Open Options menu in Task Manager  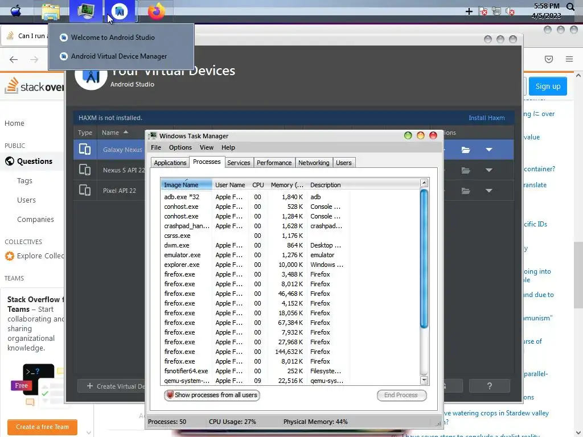pyautogui.click(x=180, y=147)
